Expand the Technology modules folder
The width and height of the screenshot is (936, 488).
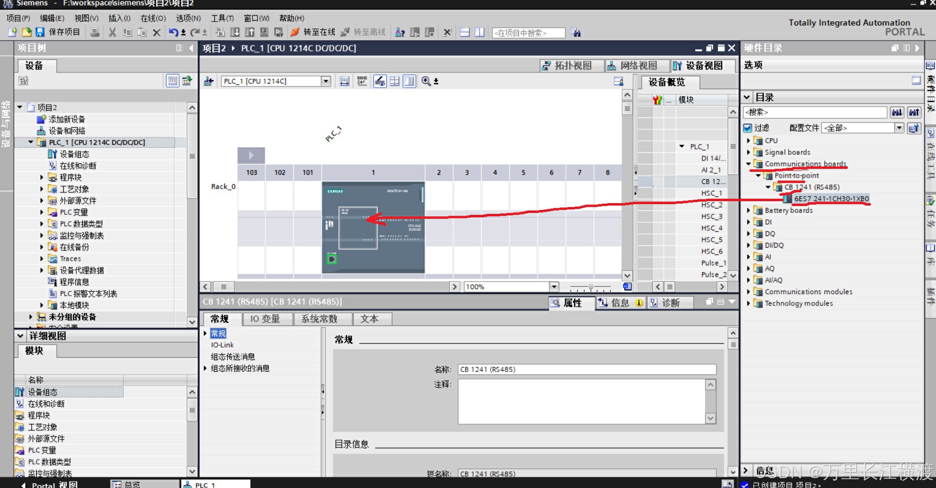748,303
